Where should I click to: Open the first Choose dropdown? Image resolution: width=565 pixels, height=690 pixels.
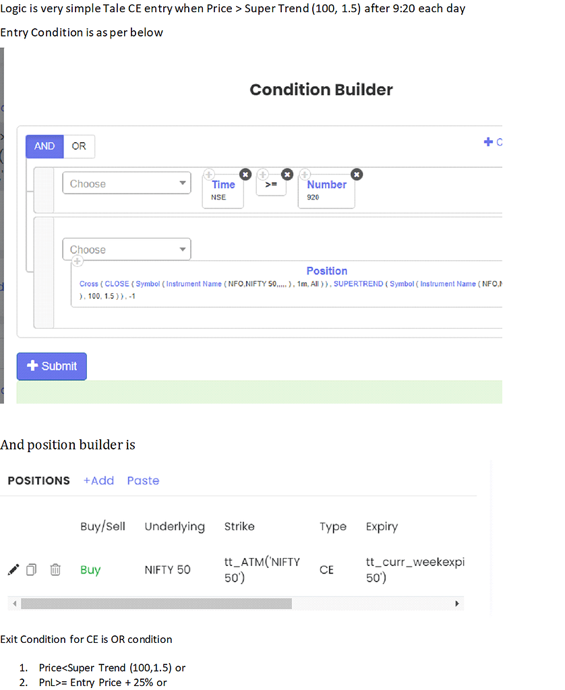tap(127, 183)
